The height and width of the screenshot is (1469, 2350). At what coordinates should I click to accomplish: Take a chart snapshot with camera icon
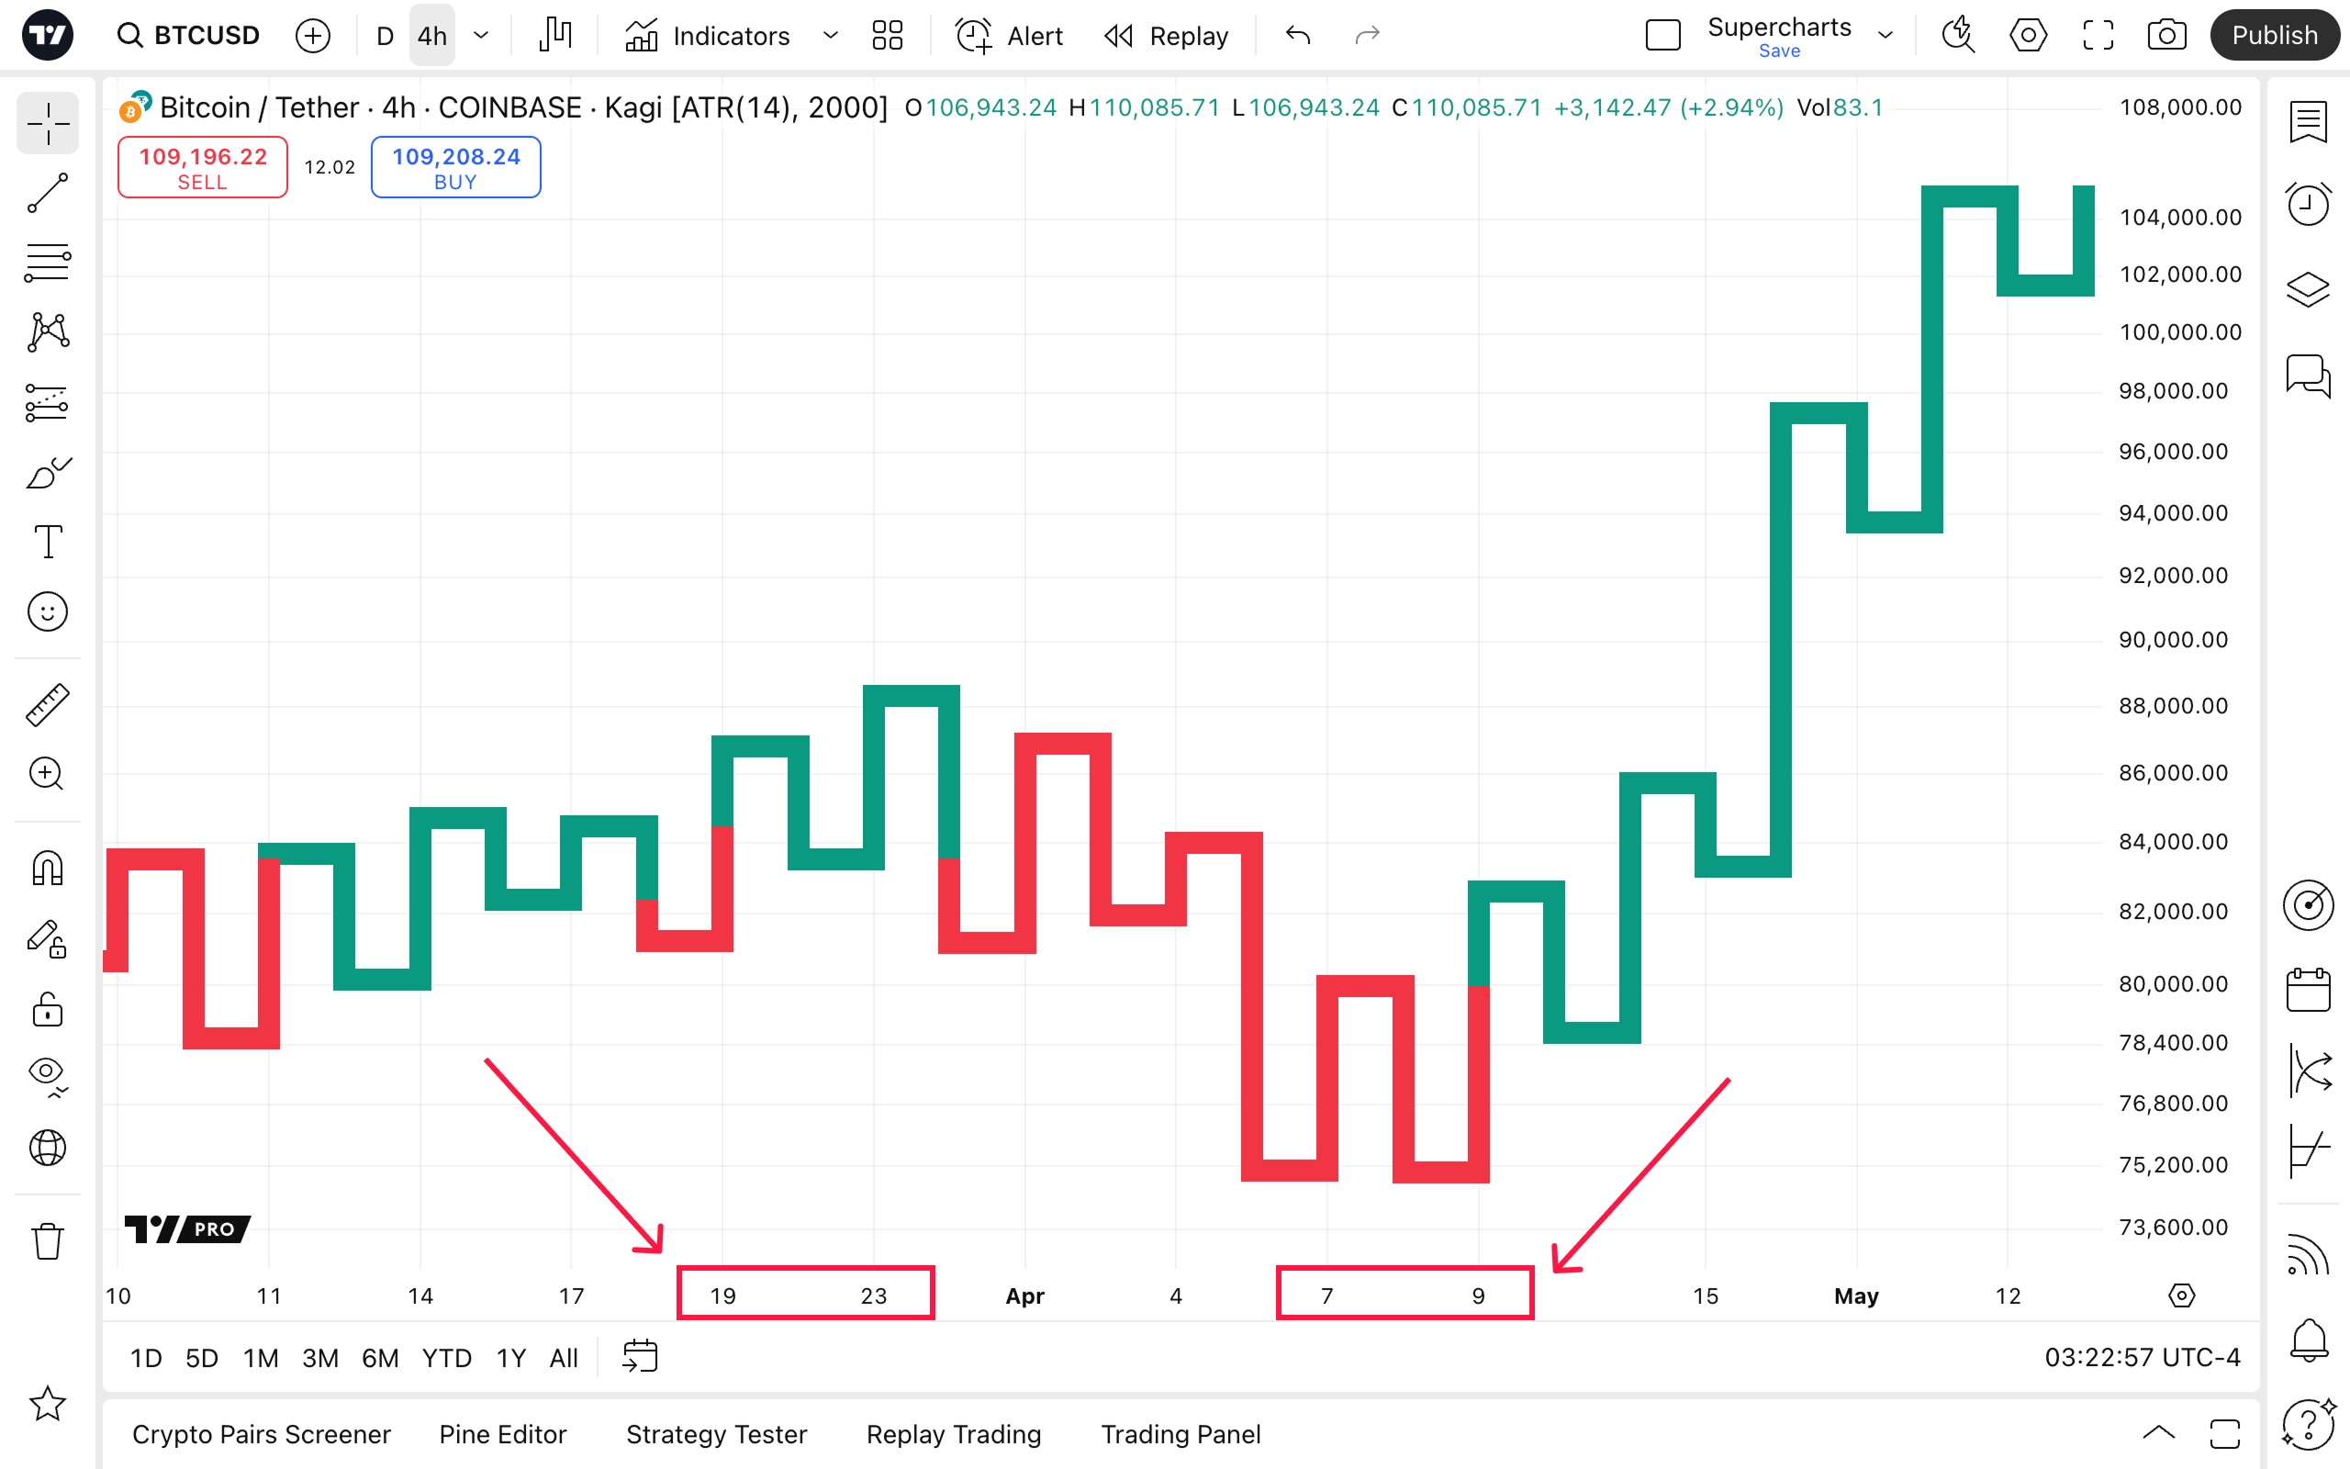2166,36
